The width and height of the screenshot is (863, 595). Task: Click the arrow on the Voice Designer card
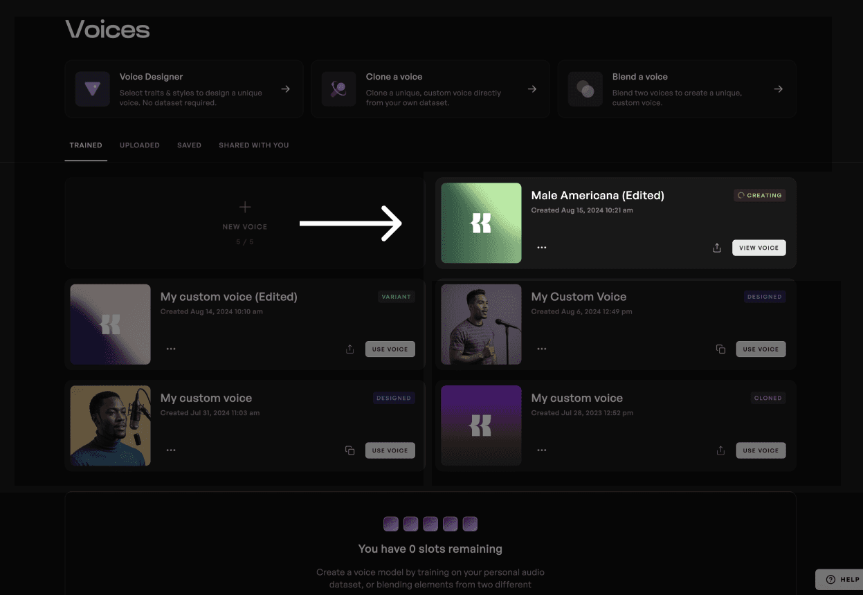click(285, 89)
